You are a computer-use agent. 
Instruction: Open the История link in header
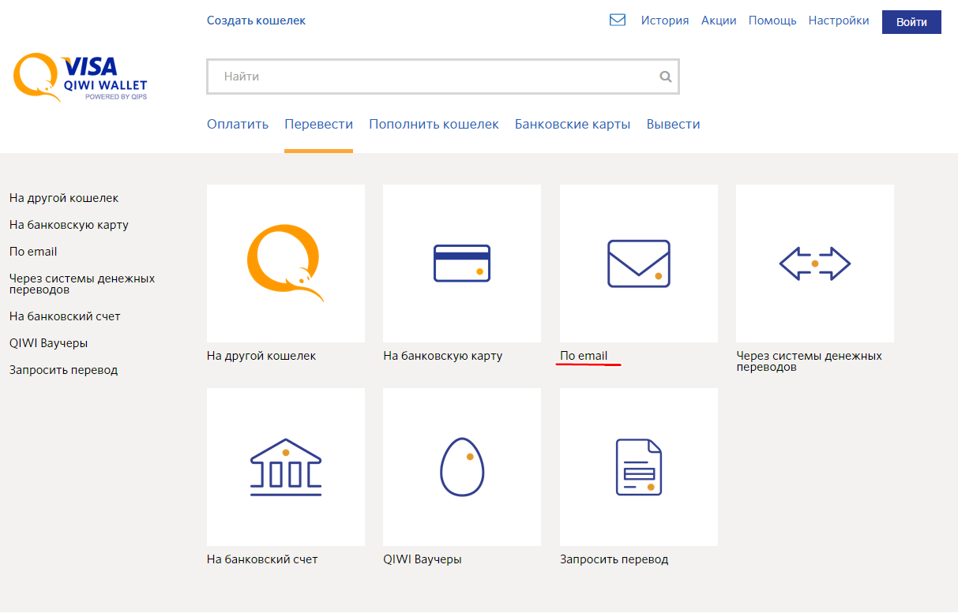point(664,21)
